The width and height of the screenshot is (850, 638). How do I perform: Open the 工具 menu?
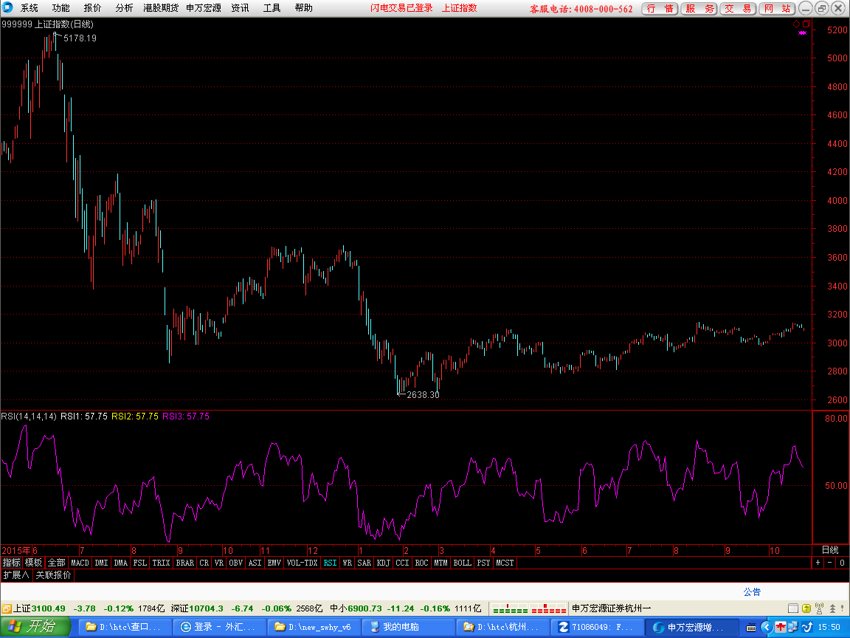tap(272, 8)
